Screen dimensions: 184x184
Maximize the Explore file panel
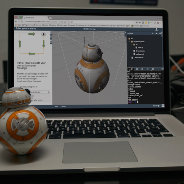[x=162, y=33]
